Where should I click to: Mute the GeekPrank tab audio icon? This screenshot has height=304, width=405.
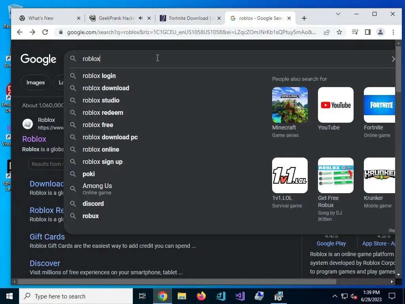[140, 18]
